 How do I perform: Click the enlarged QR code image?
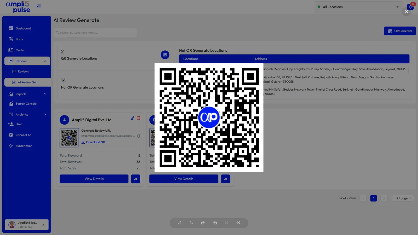pyautogui.click(x=209, y=118)
